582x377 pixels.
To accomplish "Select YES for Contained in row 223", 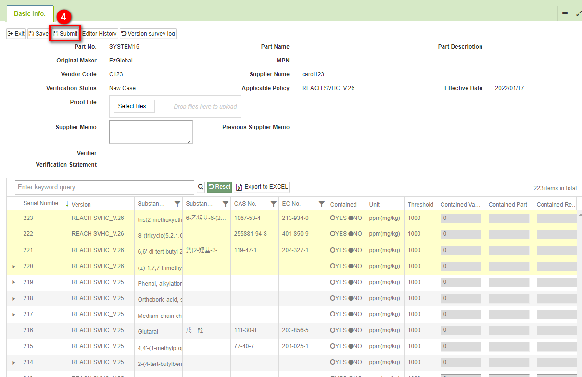I will [333, 218].
